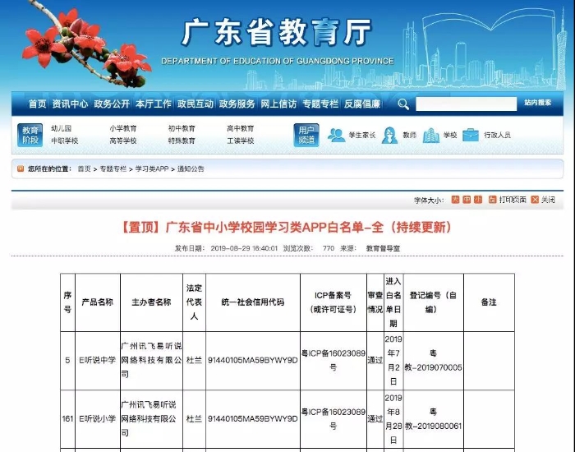Open 专题专栏 navigation menu
Image resolution: width=575 pixels, height=452 pixels.
coord(320,104)
